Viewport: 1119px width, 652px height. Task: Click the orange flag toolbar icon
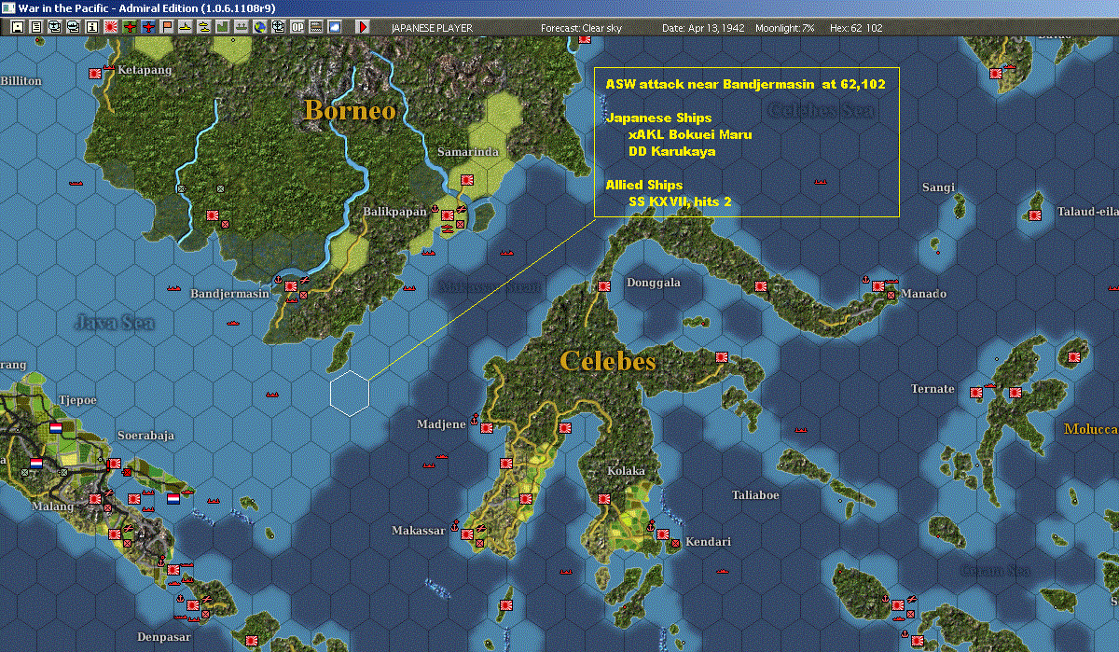tap(167, 27)
